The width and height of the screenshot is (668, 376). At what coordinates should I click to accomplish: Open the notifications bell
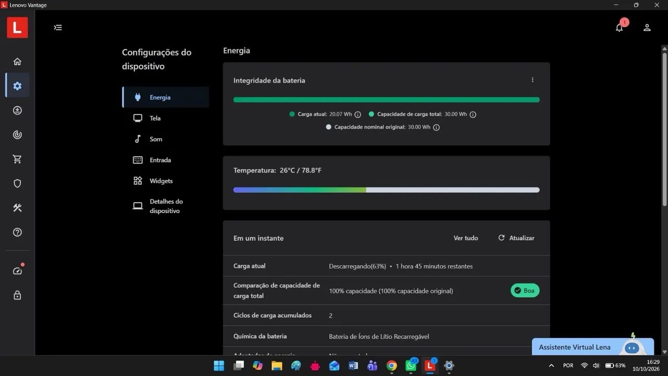pos(619,27)
